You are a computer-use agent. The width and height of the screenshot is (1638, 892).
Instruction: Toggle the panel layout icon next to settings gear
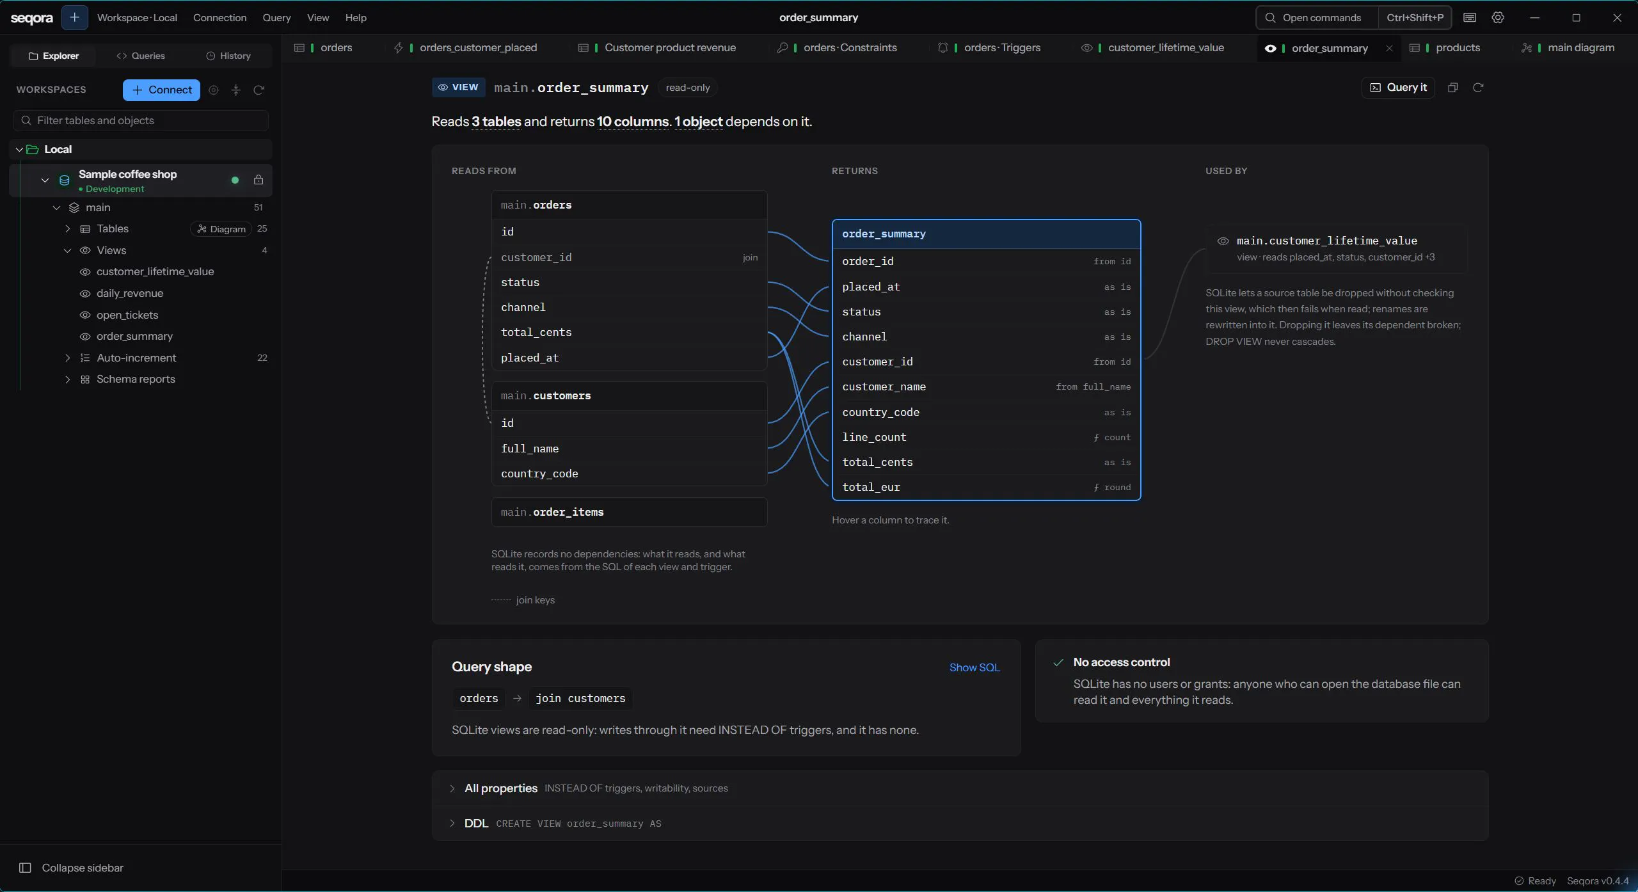click(x=1470, y=17)
